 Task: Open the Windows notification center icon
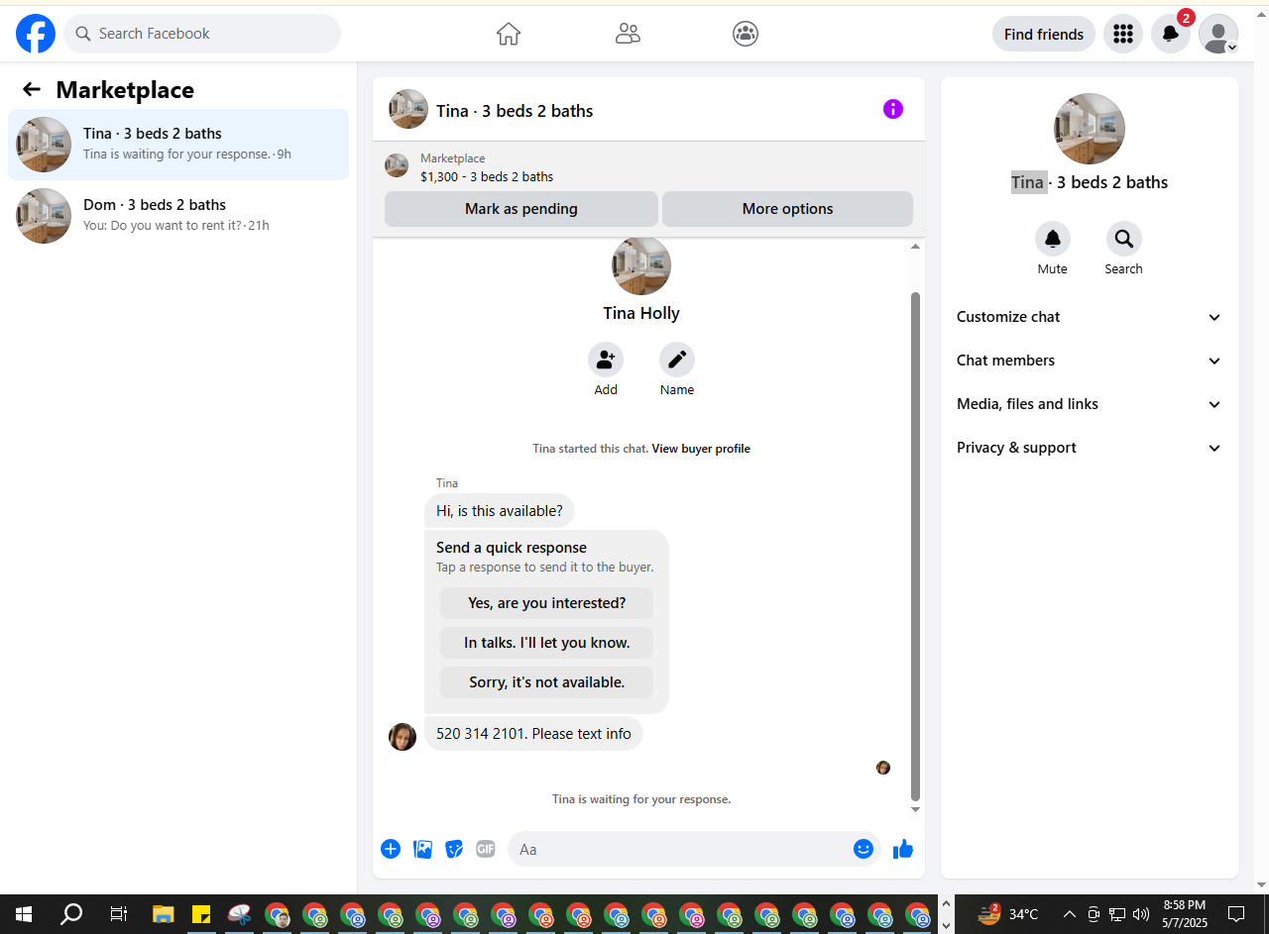[1236, 914]
